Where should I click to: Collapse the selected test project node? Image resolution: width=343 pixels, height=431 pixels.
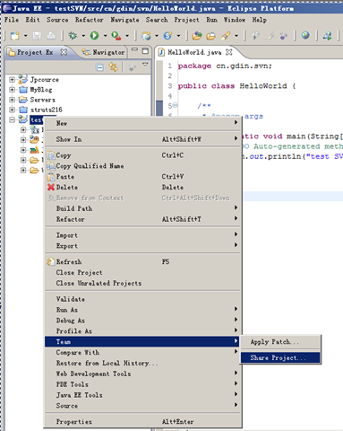(x=12, y=119)
